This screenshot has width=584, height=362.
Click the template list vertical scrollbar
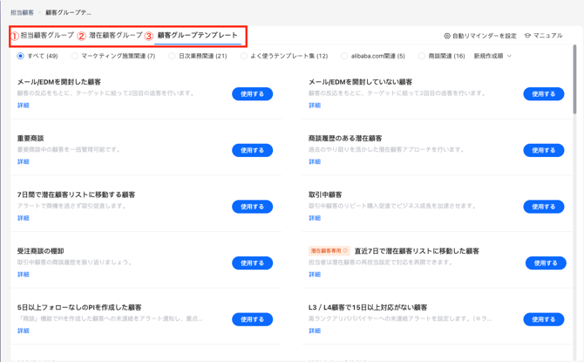click(574, 79)
